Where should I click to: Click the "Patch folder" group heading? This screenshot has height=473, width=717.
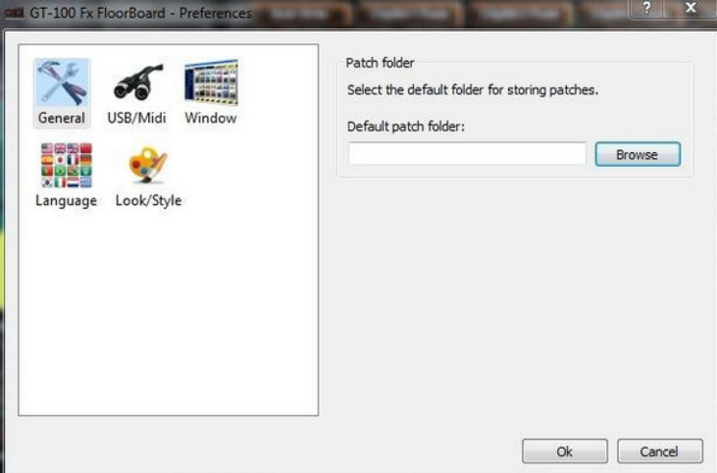coord(379,63)
